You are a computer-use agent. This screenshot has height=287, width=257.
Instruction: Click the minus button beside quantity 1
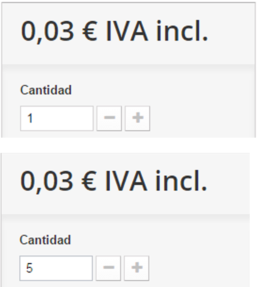(109, 118)
